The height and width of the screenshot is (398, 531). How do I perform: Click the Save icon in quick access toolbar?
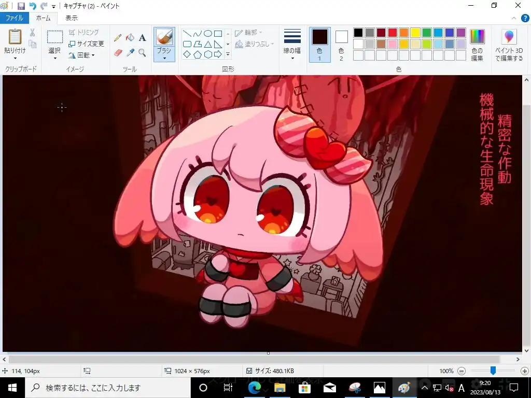pos(21,6)
